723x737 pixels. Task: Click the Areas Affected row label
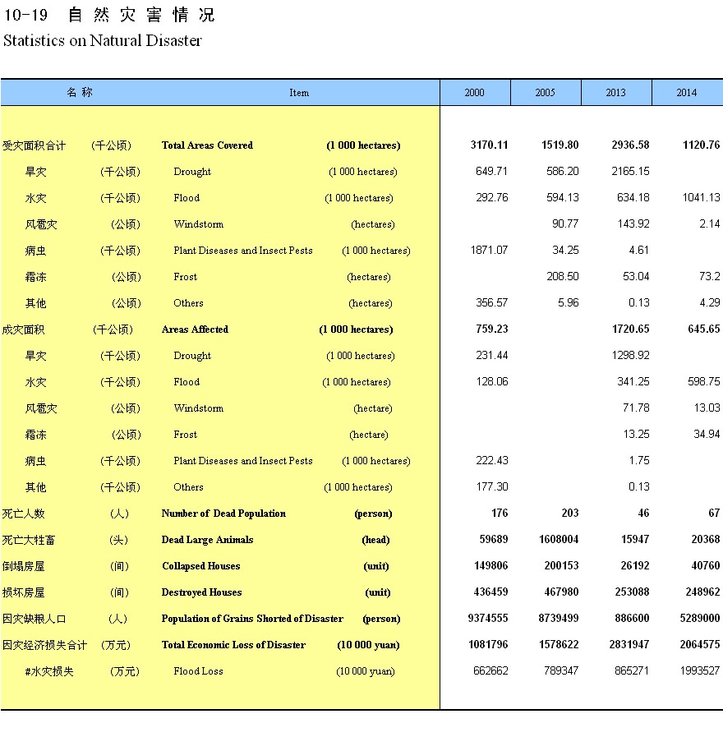point(195,329)
